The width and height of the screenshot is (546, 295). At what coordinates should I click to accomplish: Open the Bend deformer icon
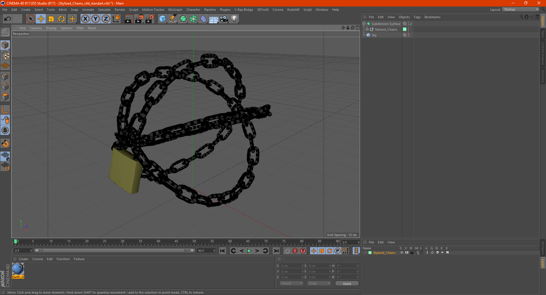204,19
